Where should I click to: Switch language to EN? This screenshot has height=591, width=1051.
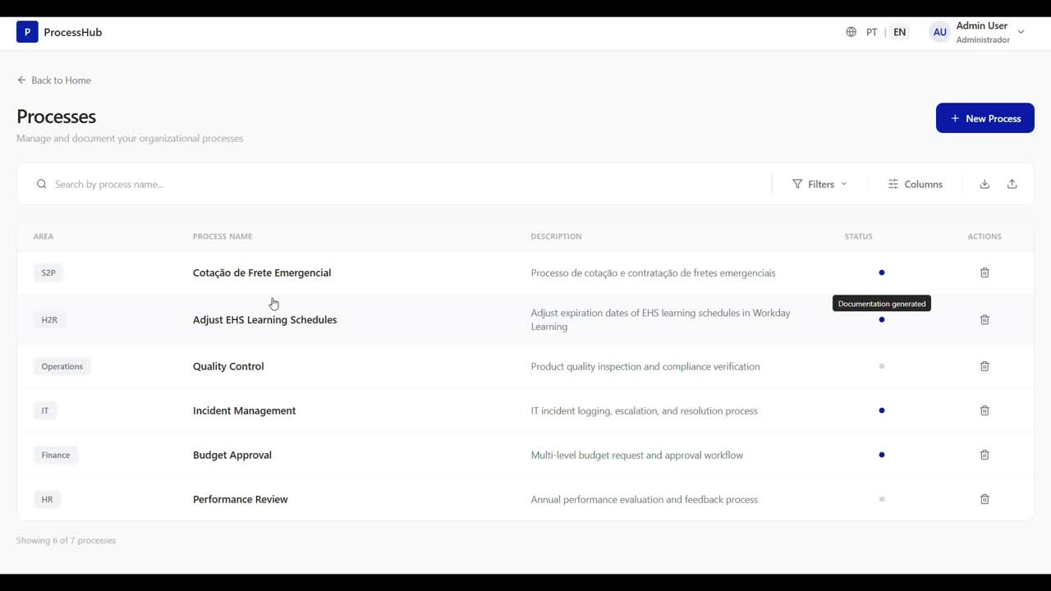click(900, 32)
